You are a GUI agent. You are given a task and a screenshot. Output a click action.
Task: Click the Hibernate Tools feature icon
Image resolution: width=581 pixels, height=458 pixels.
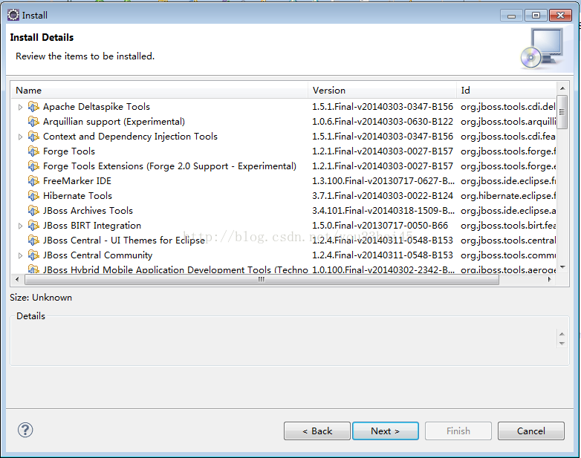[x=33, y=195]
